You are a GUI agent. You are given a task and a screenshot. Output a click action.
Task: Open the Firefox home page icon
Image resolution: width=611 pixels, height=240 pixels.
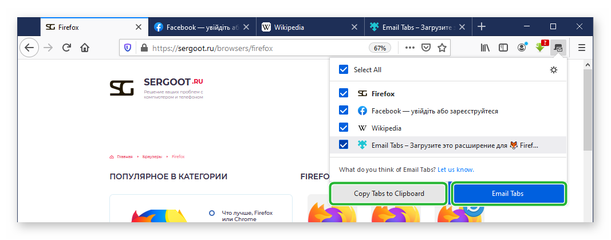pyautogui.click(x=85, y=48)
